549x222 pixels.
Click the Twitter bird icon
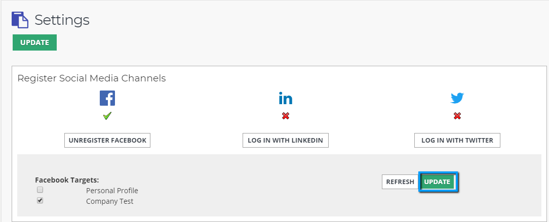(457, 98)
